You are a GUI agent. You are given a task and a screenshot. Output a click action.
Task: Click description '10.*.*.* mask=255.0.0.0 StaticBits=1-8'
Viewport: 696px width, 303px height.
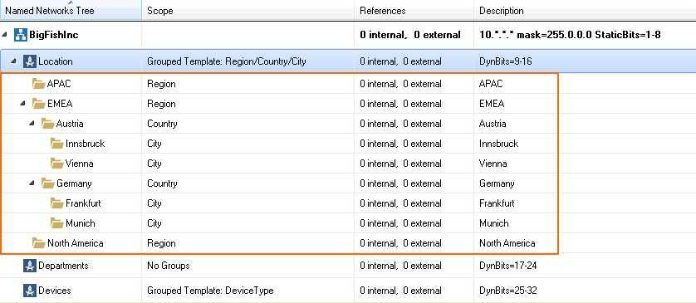click(570, 35)
